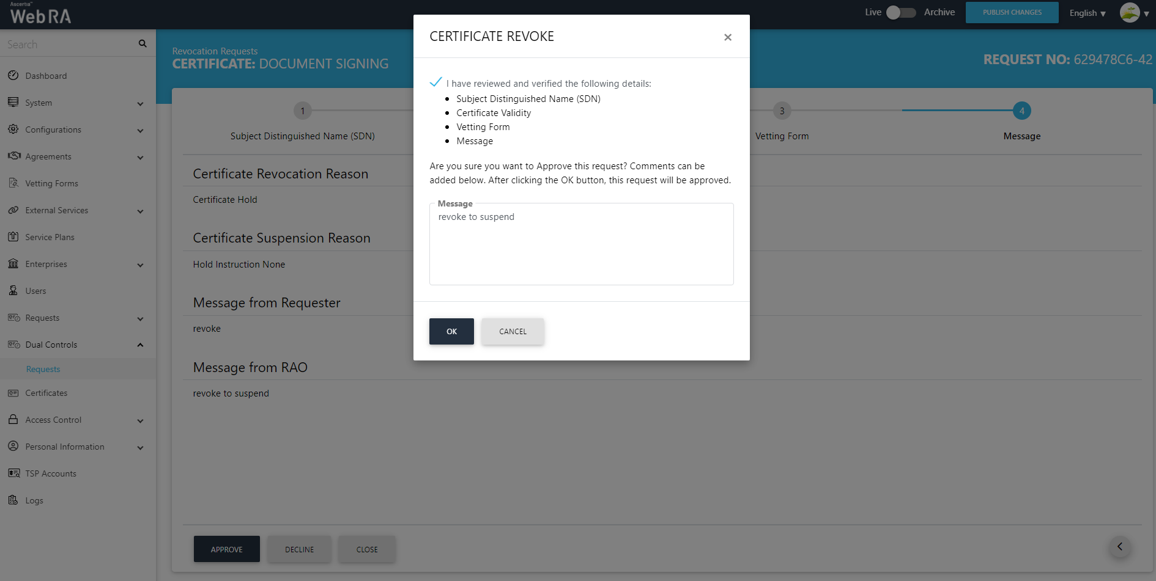This screenshot has height=581, width=1156.
Task: Toggle the Live/Archive switch
Action: [902, 12]
